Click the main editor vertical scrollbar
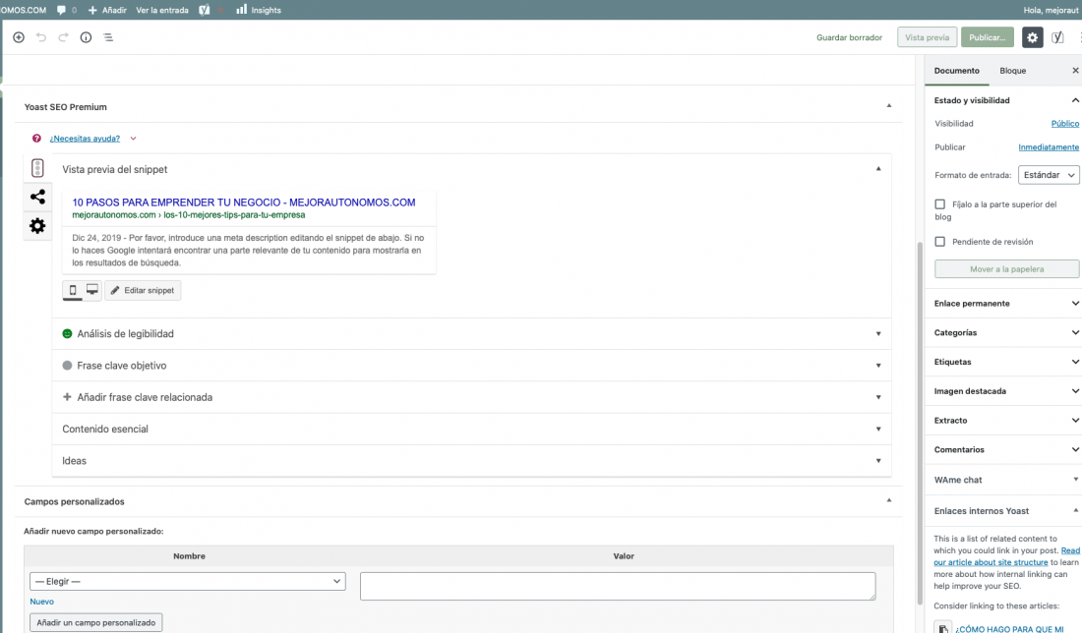 pyautogui.click(x=919, y=423)
